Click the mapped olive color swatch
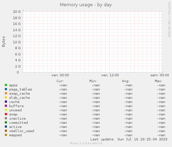This screenshot has height=147, width=172. point(6,135)
